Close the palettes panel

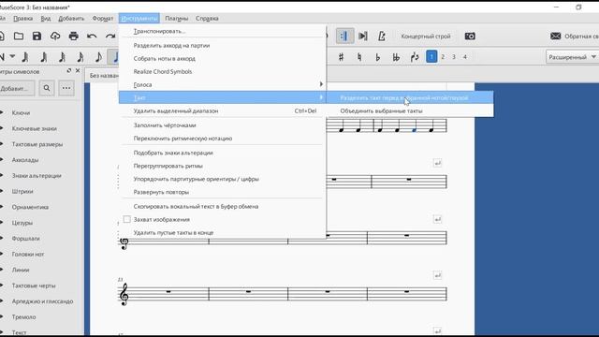tap(78, 71)
